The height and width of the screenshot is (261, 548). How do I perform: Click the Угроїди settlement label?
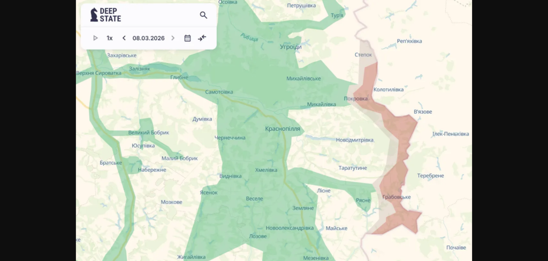pyautogui.click(x=291, y=47)
